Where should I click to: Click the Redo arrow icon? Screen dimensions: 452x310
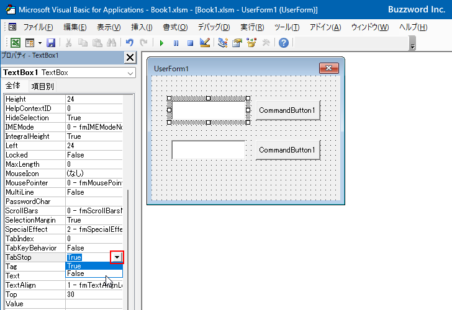point(143,43)
